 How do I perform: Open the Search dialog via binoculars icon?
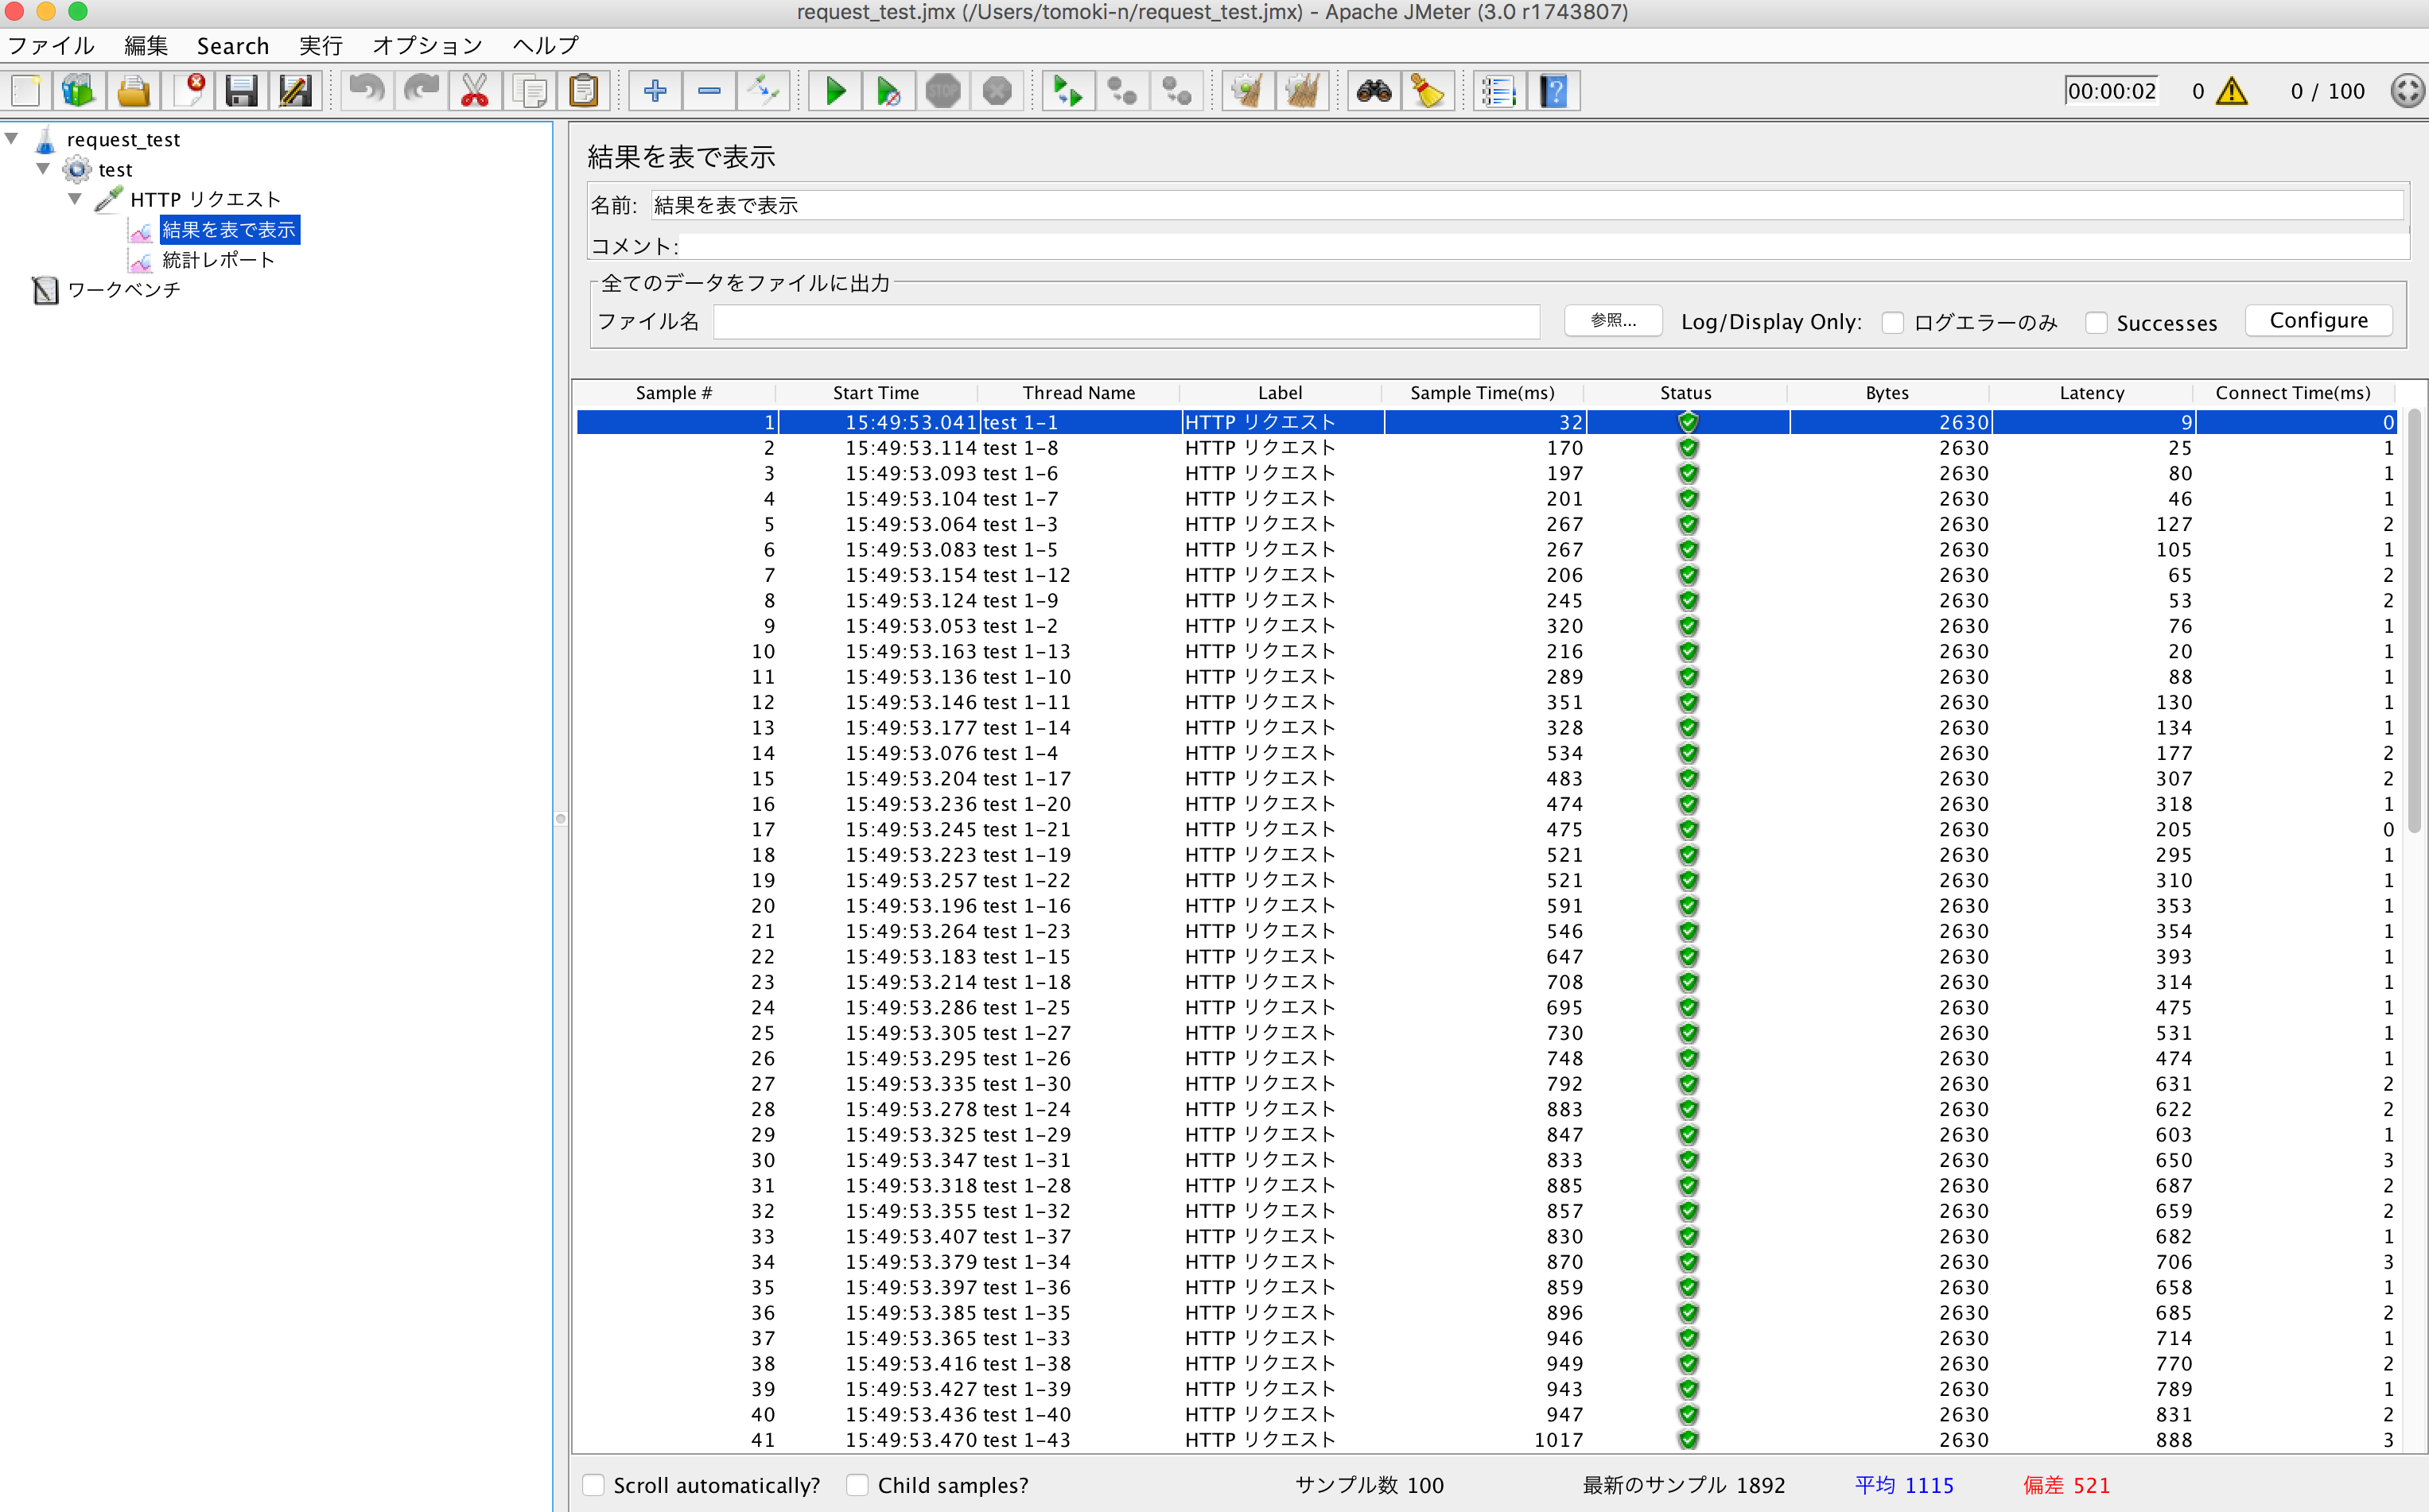[x=1374, y=90]
